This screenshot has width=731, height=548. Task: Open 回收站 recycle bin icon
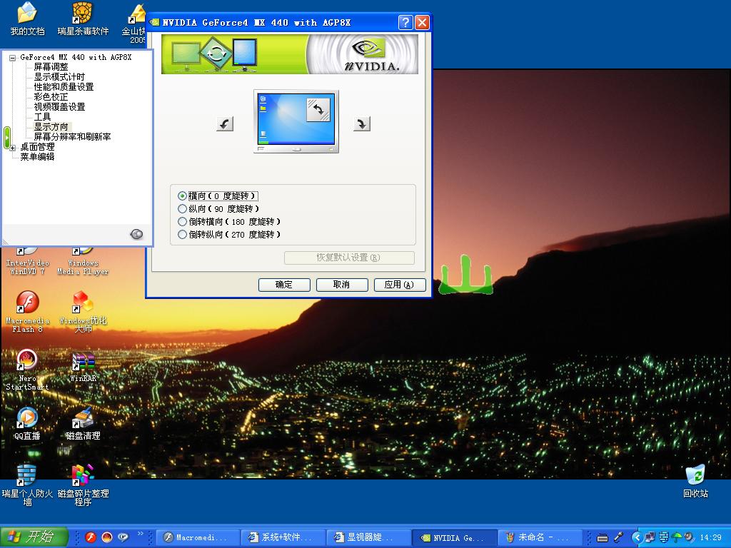point(695,481)
